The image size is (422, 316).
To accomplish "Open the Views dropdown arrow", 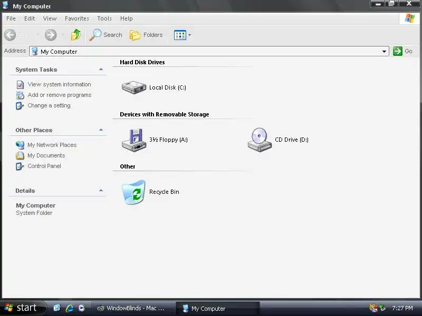I will [189, 35].
